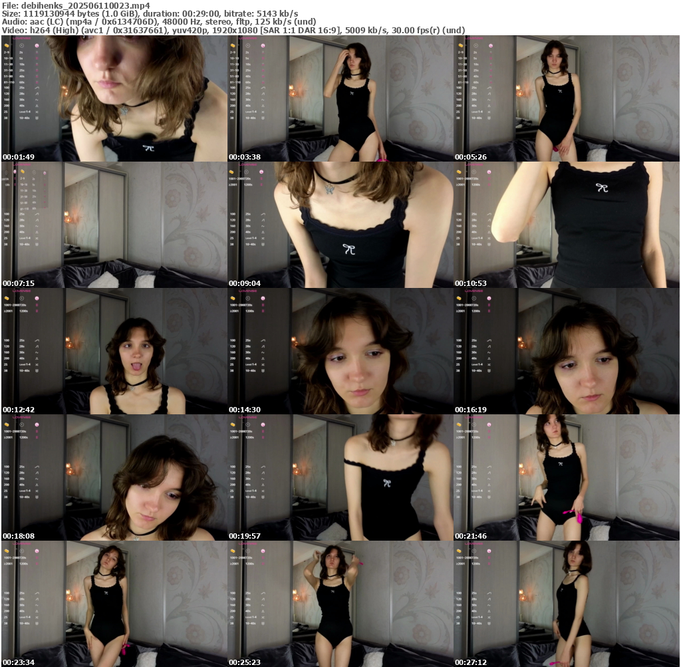Click the frame stamped 00:21:46
Screen dimensions: 681x667
pos(567,477)
